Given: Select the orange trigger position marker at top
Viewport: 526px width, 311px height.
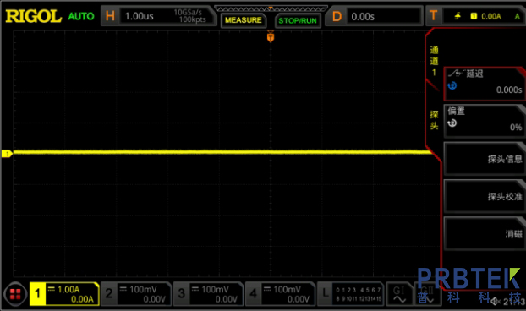Looking at the screenshot, I should tap(271, 37).
